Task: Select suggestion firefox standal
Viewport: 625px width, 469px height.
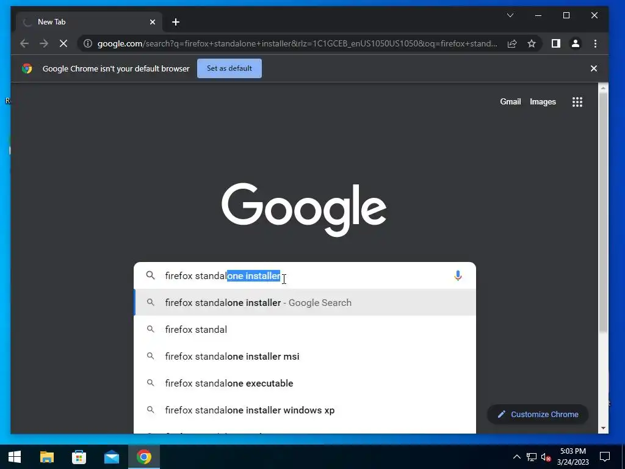Action: pyautogui.click(x=305, y=329)
